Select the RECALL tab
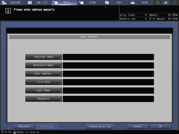The width and height of the screenshot is (179, 134). (64, 2)
